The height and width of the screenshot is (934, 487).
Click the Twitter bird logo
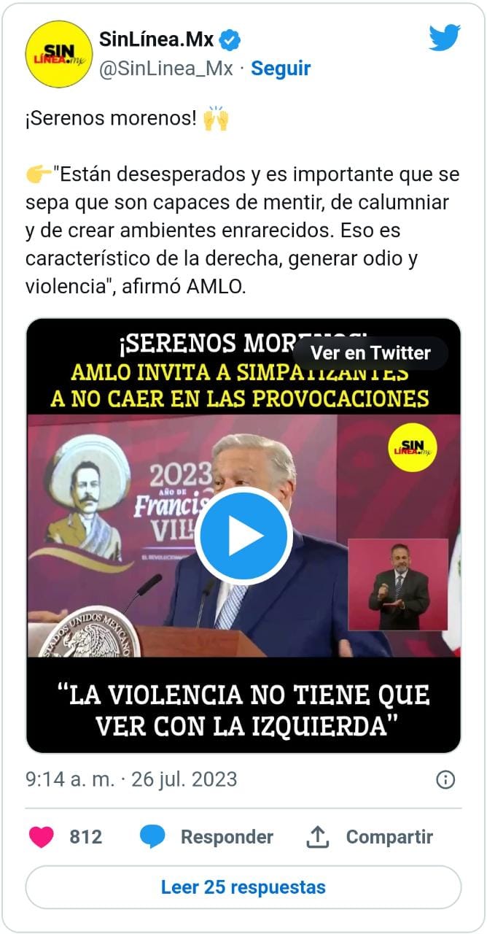[x=444, y=38]
